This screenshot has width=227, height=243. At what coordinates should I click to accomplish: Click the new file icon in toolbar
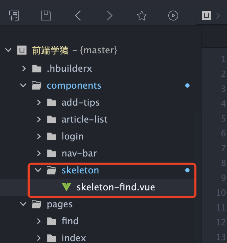click(x=14, y=16)
